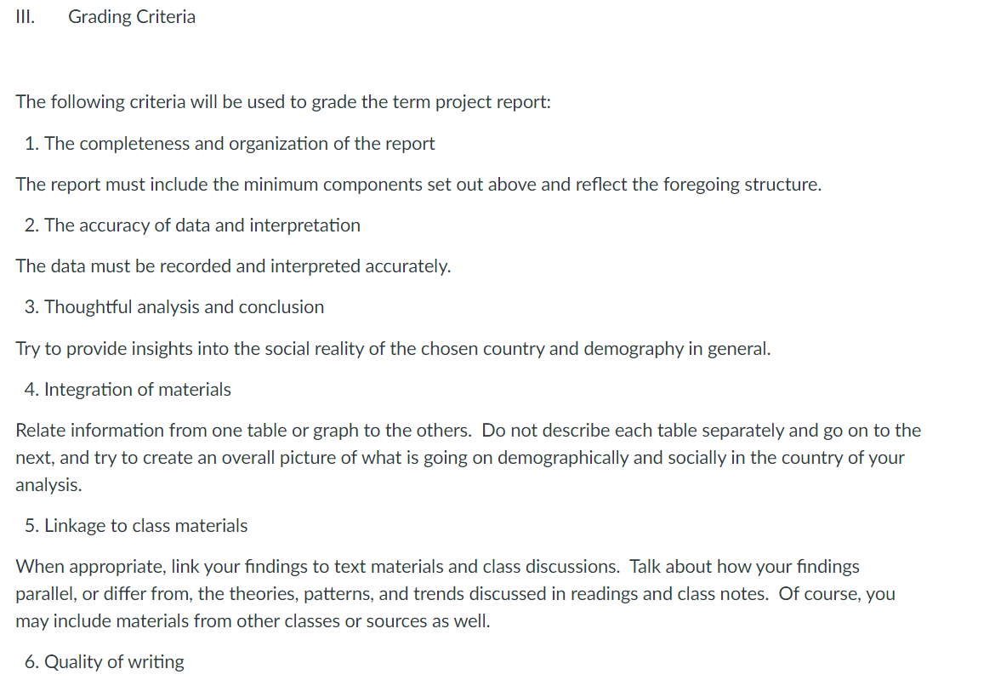Click the roman numeral III marker
This screenshot has height=680, width=995.
tap(25, 16)
